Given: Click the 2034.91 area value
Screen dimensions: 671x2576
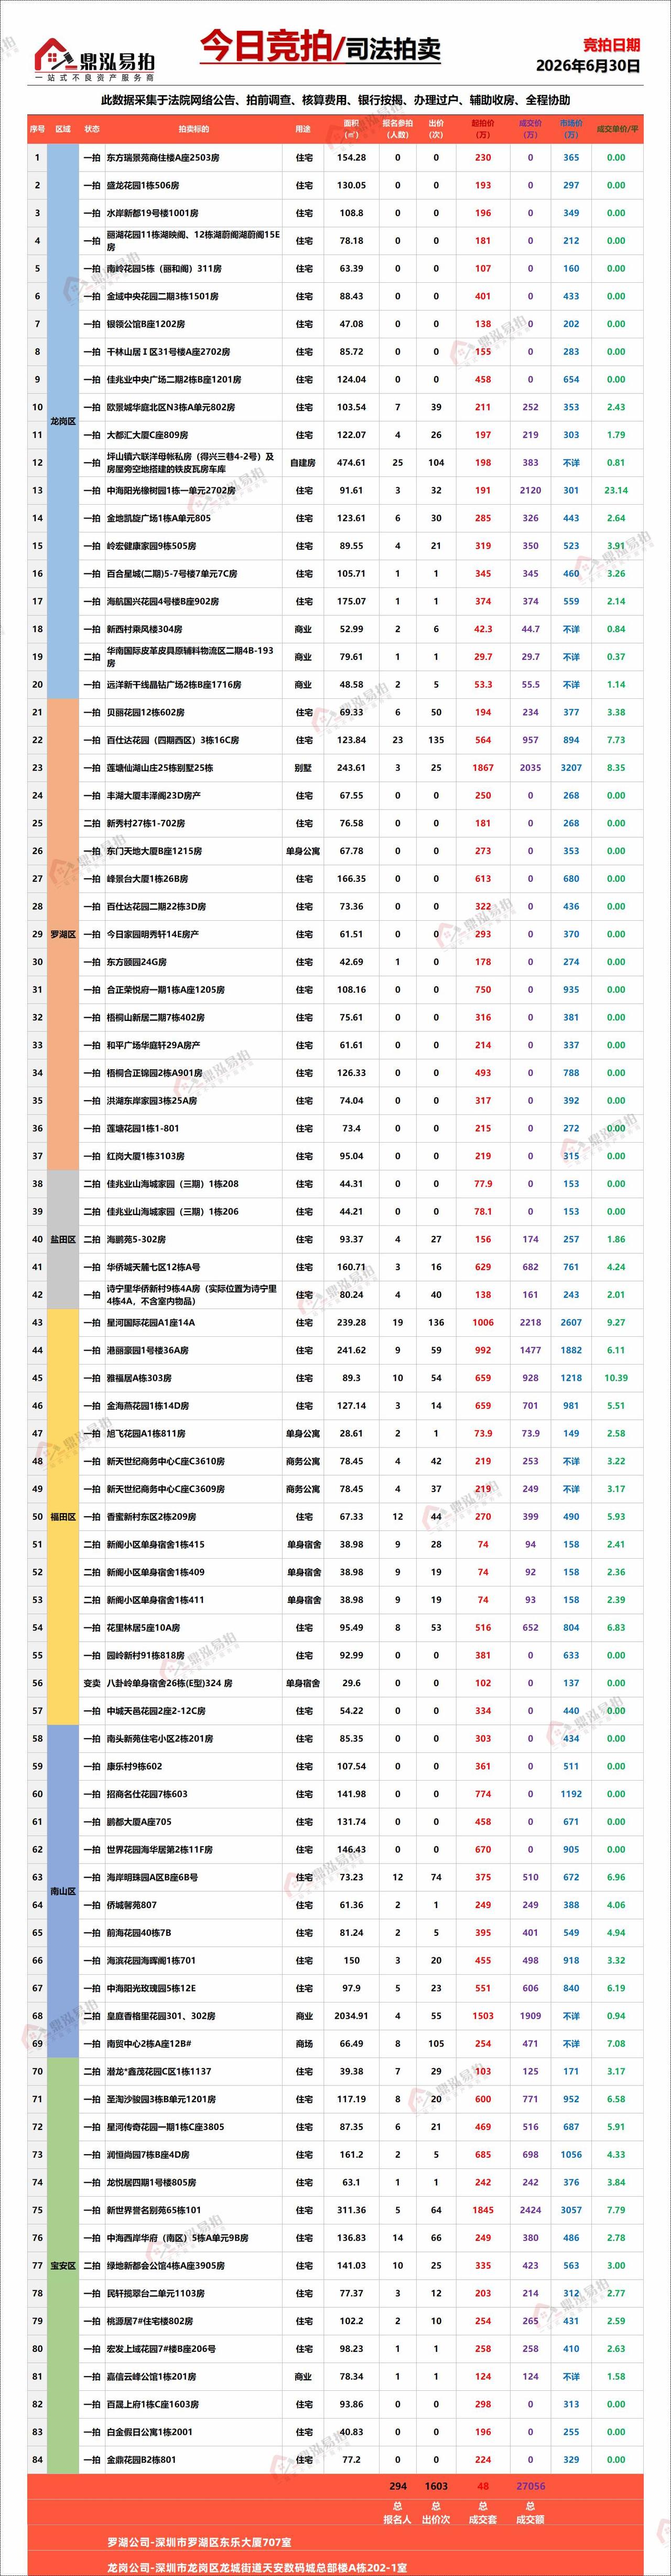Looking at the screenshot, I should pyautogui.click(x=351, y=2016).
